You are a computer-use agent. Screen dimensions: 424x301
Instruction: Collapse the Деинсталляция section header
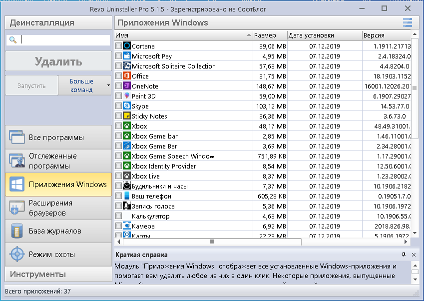click(x=58, y=22)
